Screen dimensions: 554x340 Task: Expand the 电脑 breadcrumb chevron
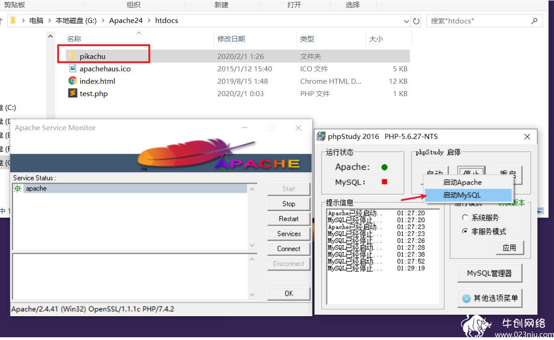pos(49,21)
